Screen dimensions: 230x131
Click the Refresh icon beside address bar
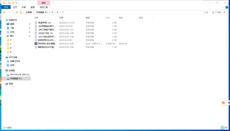tap(208, 12)
